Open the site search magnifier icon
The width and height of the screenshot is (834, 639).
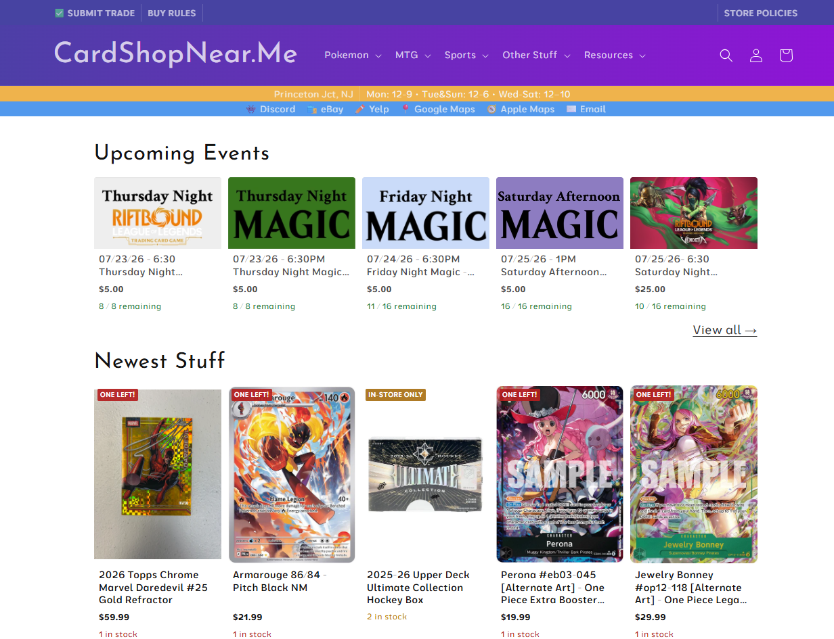[x=726, y=55]
